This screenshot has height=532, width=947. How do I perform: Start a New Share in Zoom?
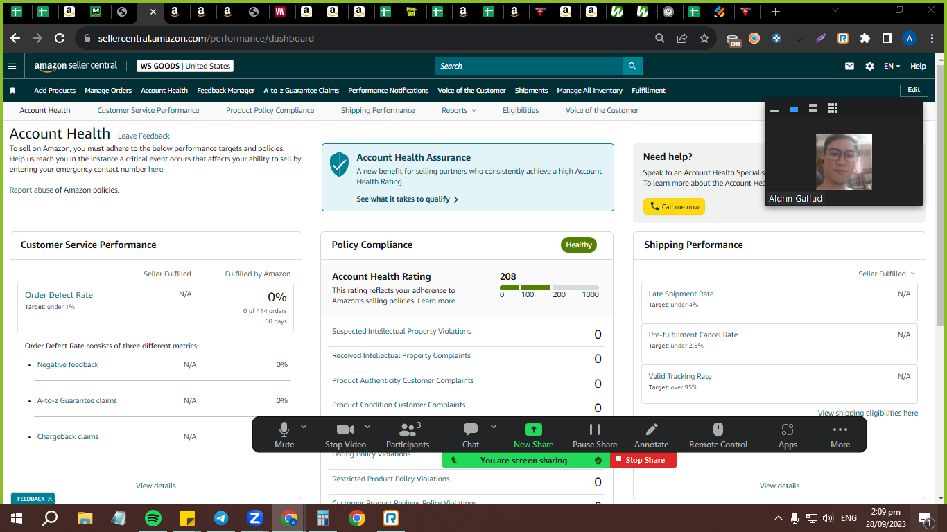pyautogui.click(x=533, y=434)
